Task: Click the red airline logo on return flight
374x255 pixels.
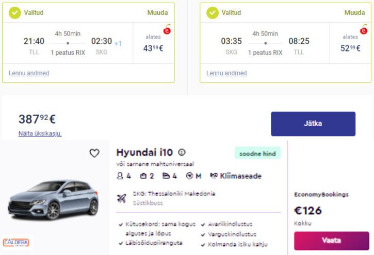Action: click(364, 30)
